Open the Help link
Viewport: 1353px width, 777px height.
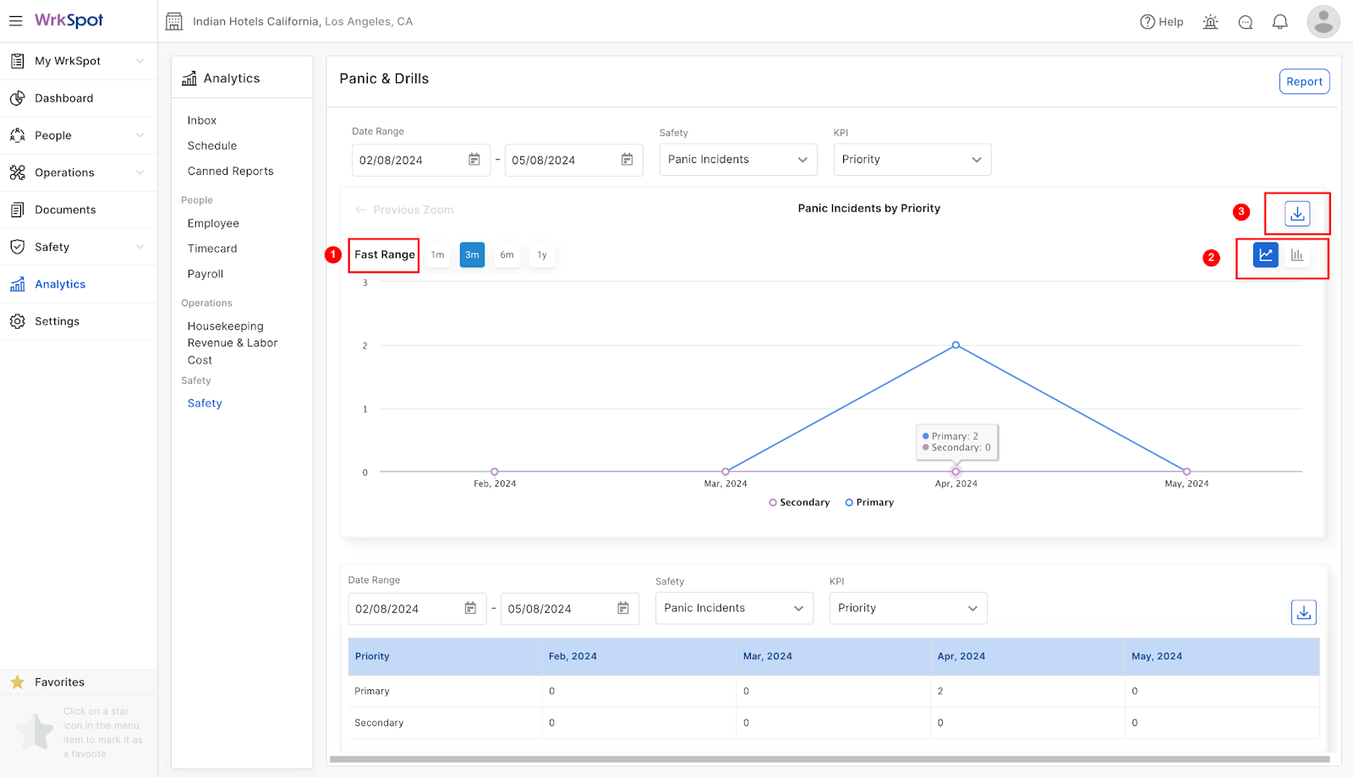coord(1162,22)
